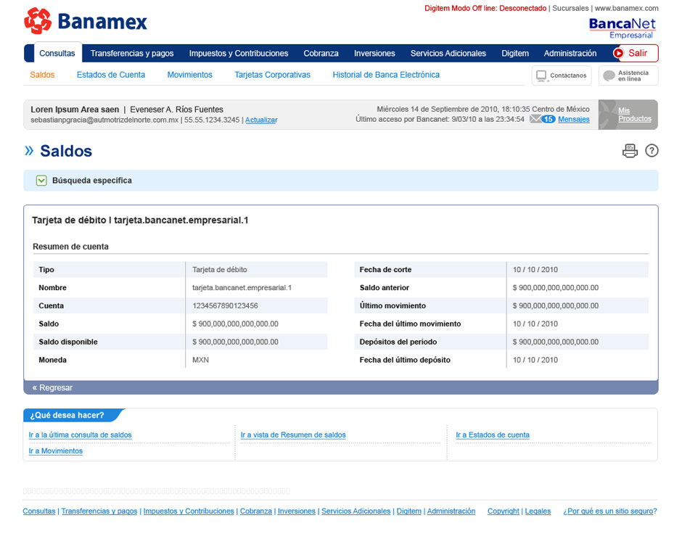Select the Saldo anterior amount value
The width and height of the screenshot is (682, 539).
556,287
